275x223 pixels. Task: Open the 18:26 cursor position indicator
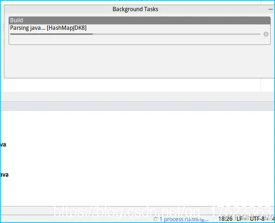pyautogui.click(x=225, y=219)
